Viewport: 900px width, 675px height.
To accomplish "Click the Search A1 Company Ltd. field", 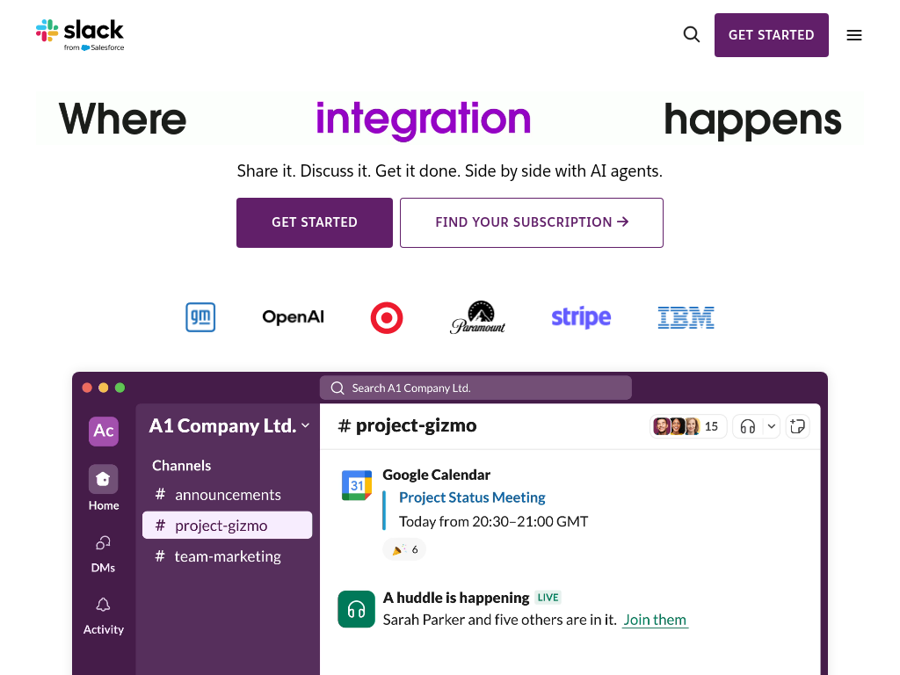I will (475, 388).
